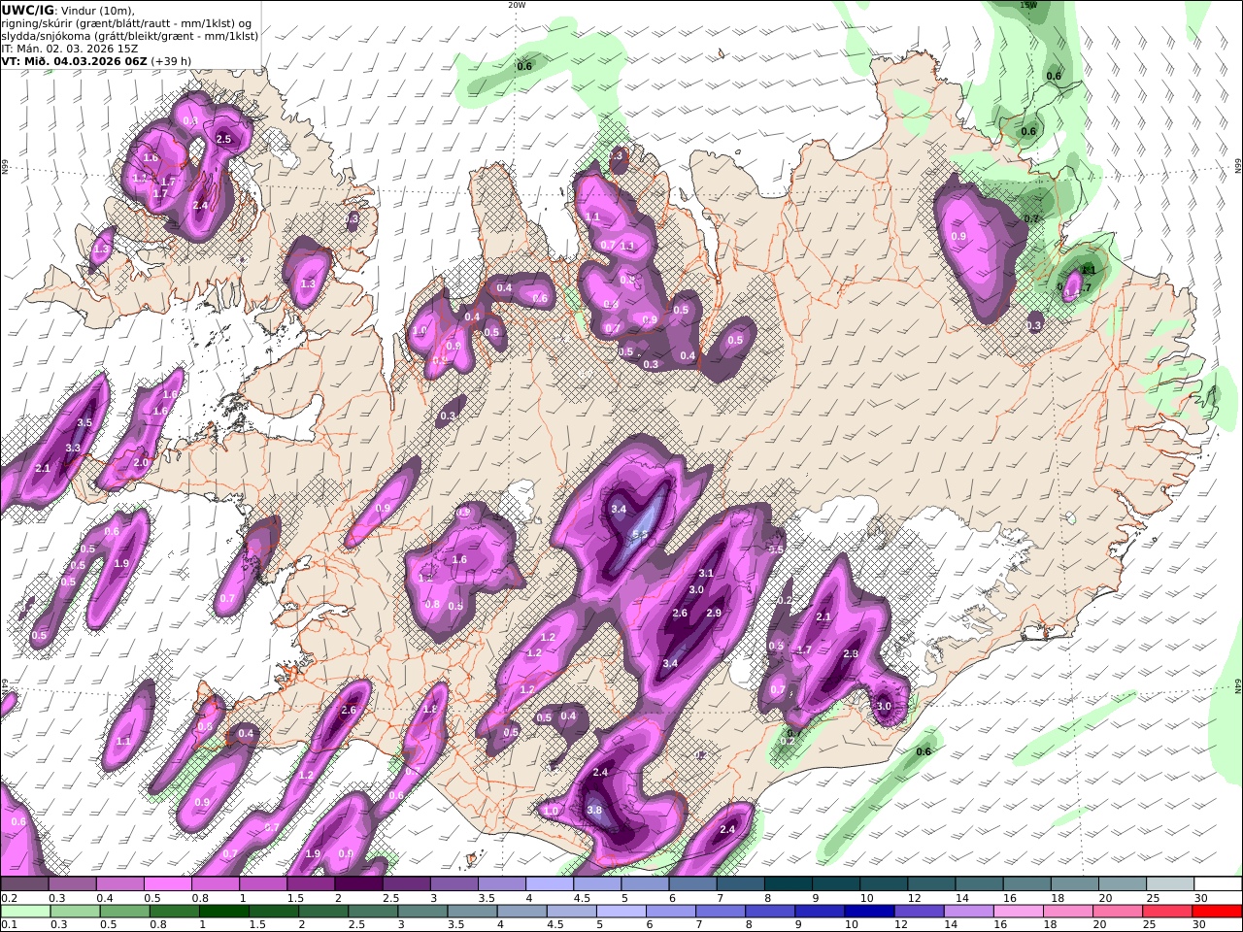Click the 15W longitude label at top
This screenshot has width=1243, height=932.
(x=1027, y=5)
